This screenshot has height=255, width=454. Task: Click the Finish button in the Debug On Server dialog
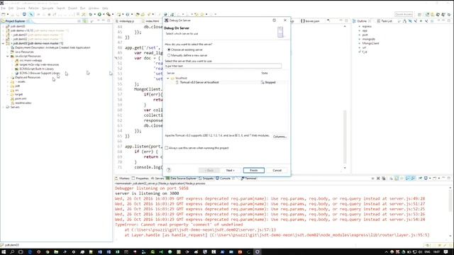[x=254, y=170]
